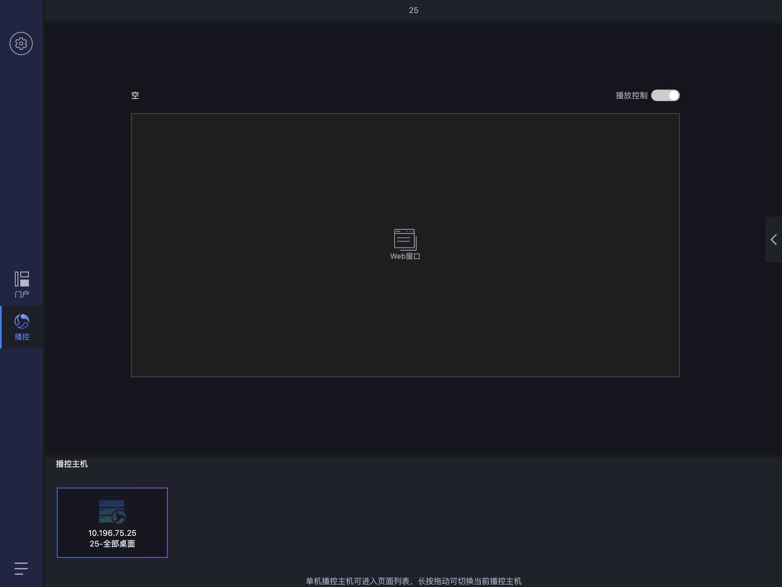Click the 播控主机 section heading
Image resolution: width=782 pixels, height=587 pixels.
72,464
